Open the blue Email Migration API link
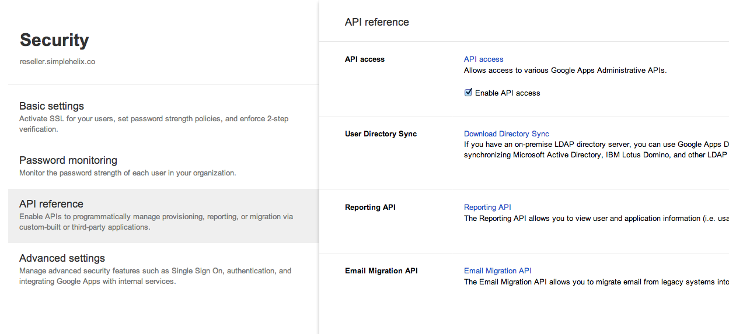 pos(498,270)
